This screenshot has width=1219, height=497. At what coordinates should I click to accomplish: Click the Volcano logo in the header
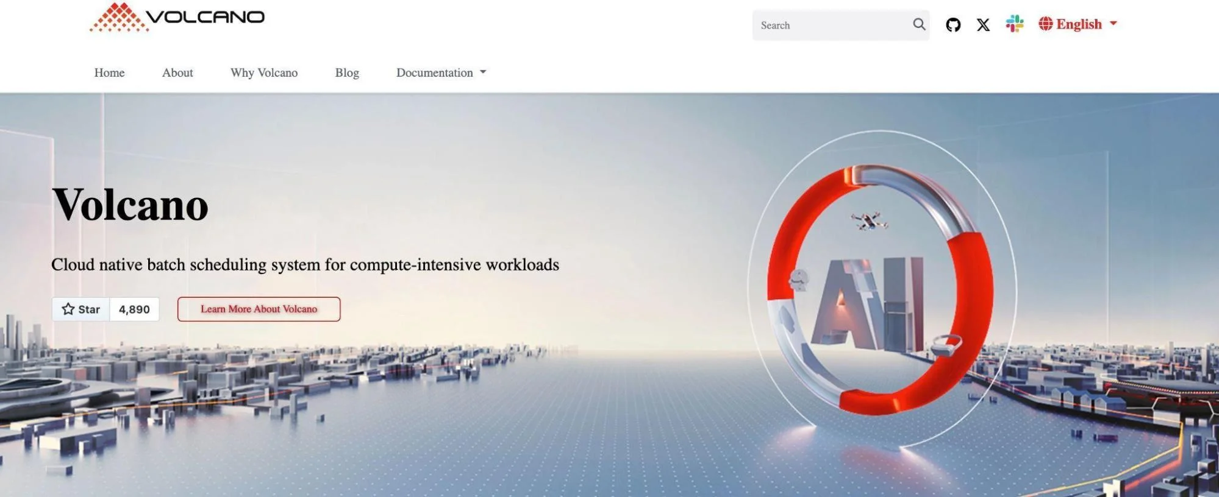coord(177,18)
